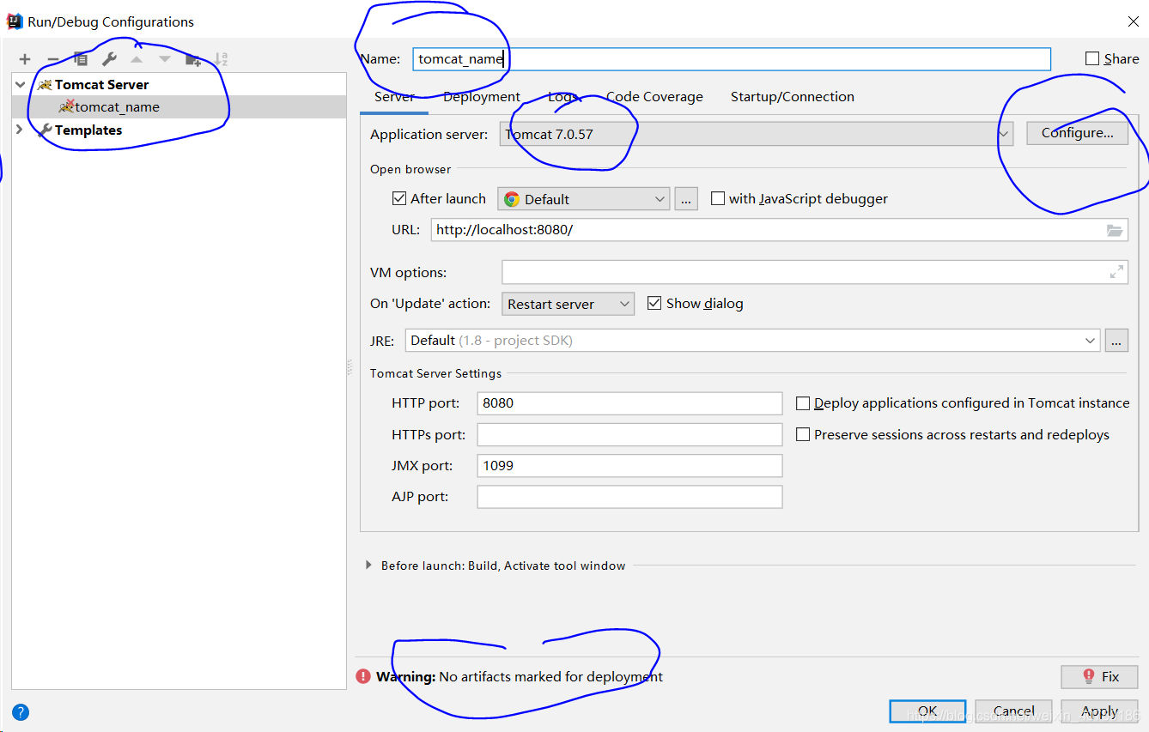1149x732 pixels.
Task: Create new folder icon in toolbar
Action: coord(193,59)
